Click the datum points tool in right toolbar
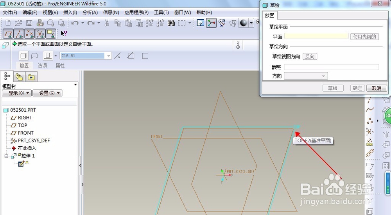The image size is (391, 215). (370, 121)
